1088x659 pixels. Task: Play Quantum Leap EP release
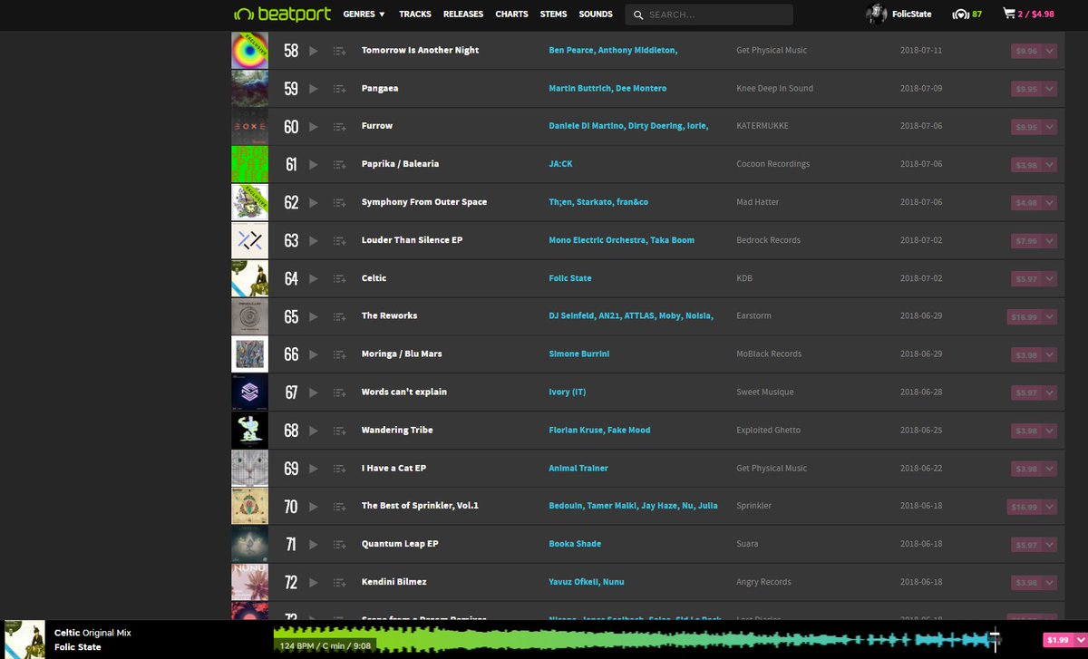click(314, 545)
